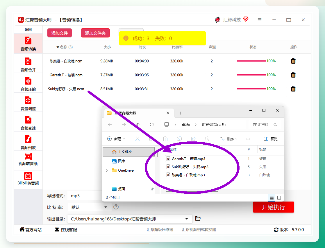325x248 pixels.
Task: Click Explorer back arrow
Action: pos(110,125)
